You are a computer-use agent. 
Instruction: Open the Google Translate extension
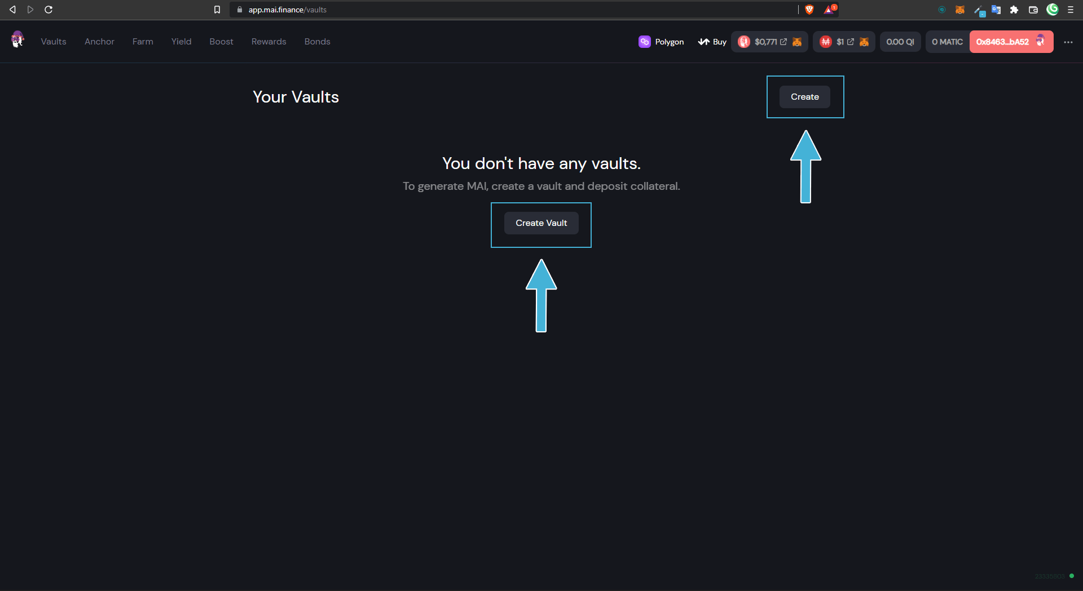click(996, 10)
